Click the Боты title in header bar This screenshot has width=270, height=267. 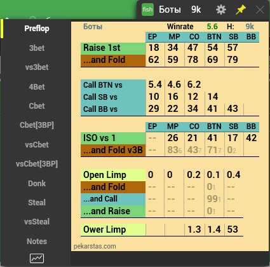click(170, 10)
